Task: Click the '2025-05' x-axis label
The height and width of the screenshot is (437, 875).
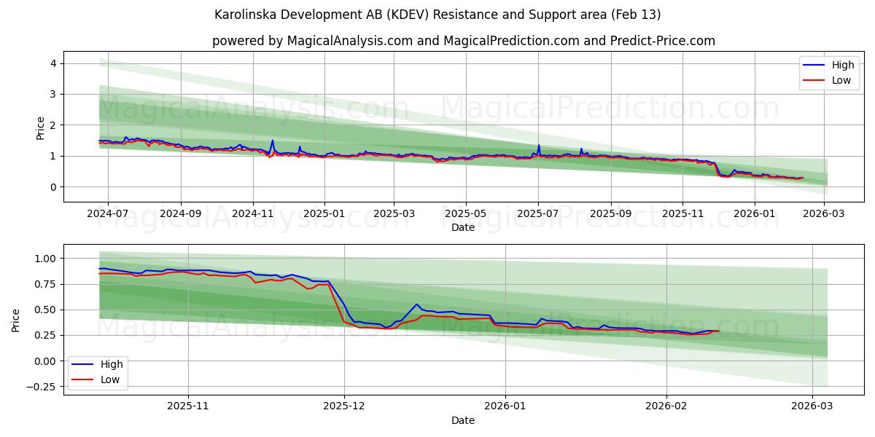Action: [x=466, y=213]
